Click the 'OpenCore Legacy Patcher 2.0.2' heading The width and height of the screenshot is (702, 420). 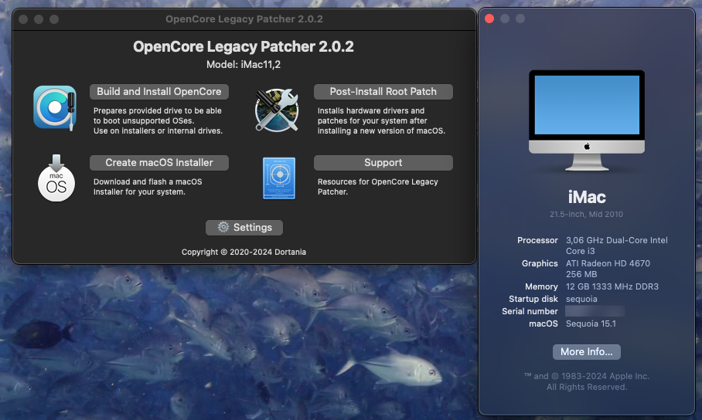tap(244, 46)
